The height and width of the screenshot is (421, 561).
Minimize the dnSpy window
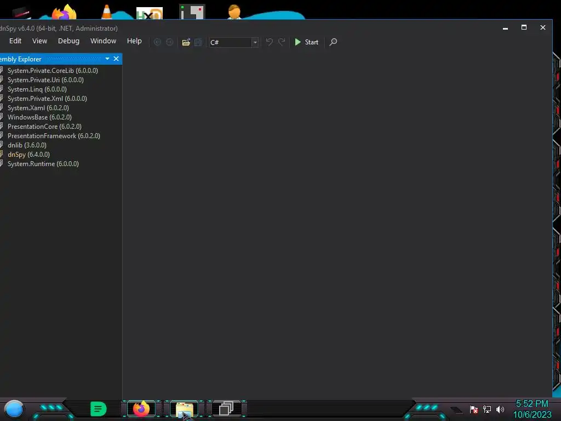pos(505,27)
